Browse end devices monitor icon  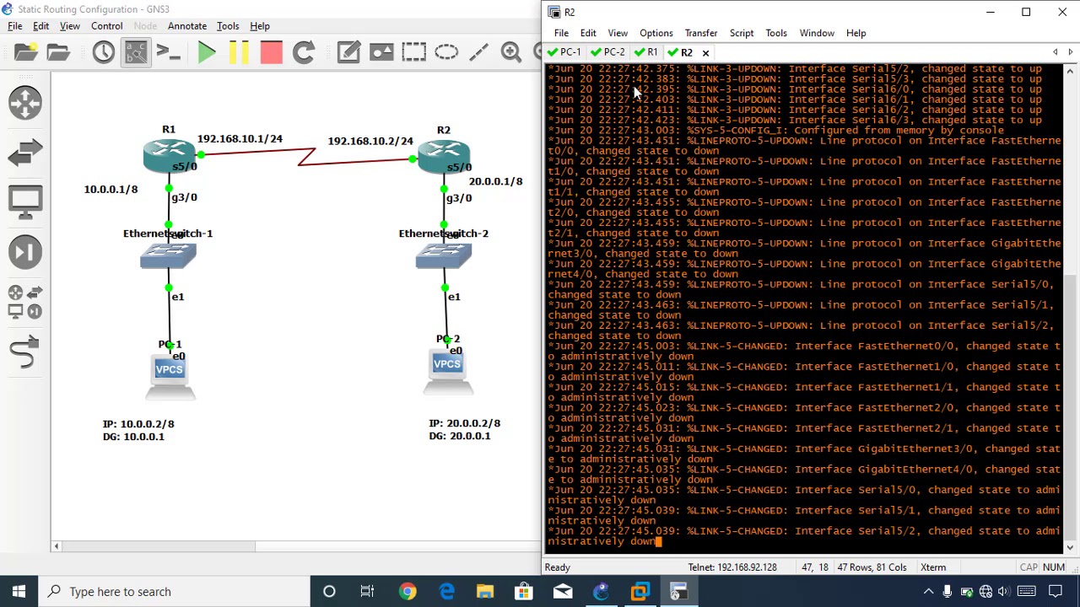tap(25, 202)
